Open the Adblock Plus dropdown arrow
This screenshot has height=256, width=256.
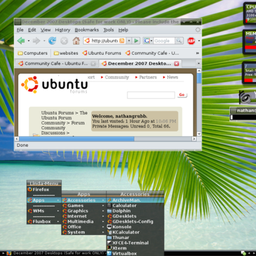(x=199, y=41)
